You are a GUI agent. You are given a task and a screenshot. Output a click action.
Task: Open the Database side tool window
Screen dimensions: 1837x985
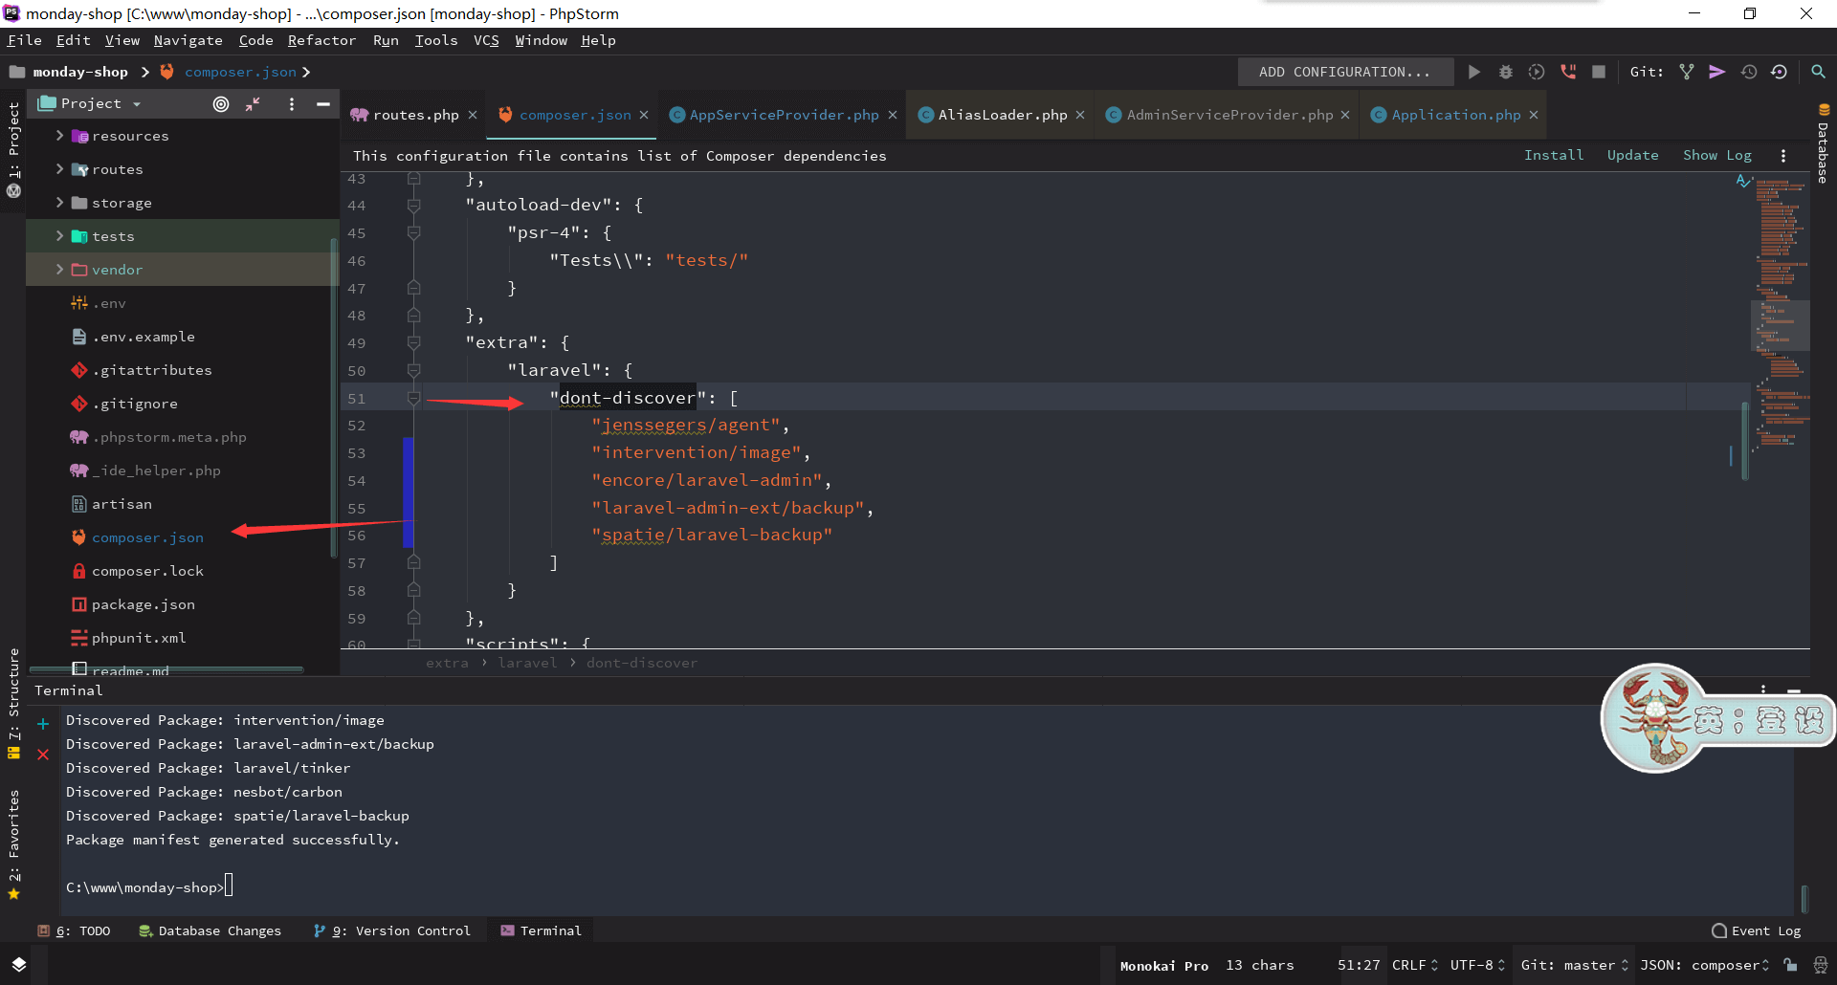(x=1824, y=143)
